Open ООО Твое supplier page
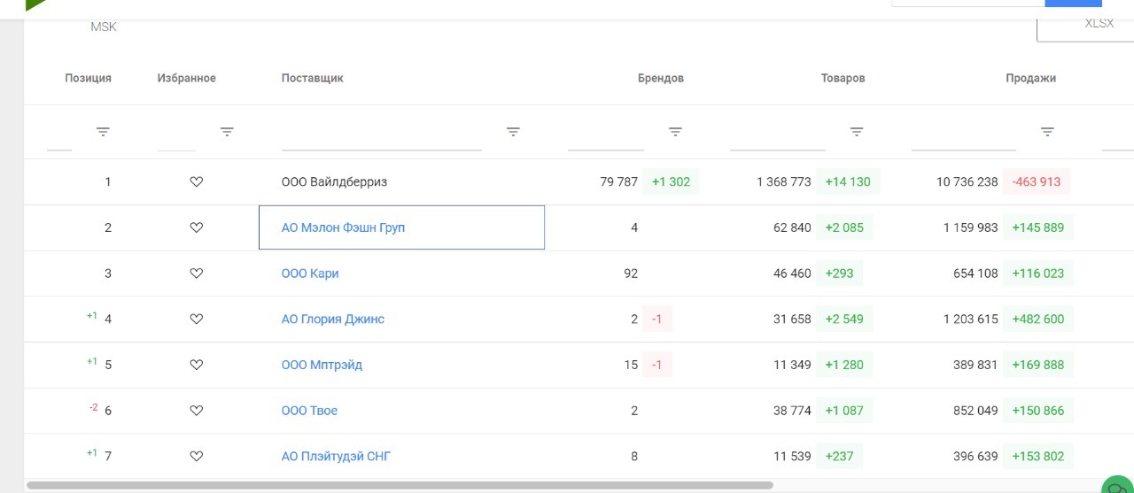 [x=309, y=411]
